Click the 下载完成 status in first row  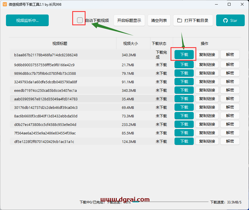161,55
